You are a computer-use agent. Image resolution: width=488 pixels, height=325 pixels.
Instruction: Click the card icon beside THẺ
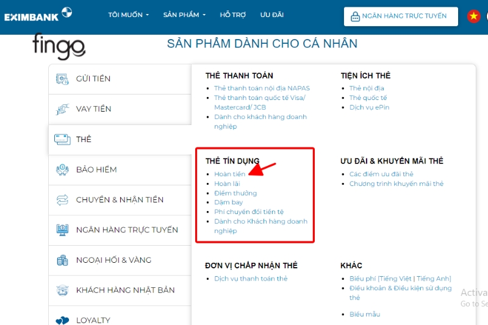pyautogui.click(x=62, y=140)
